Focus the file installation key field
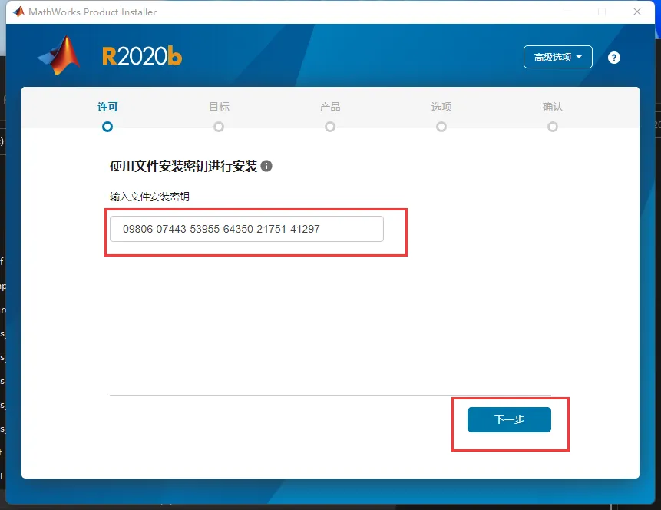 pyautogui.click(x=246, y=229)
